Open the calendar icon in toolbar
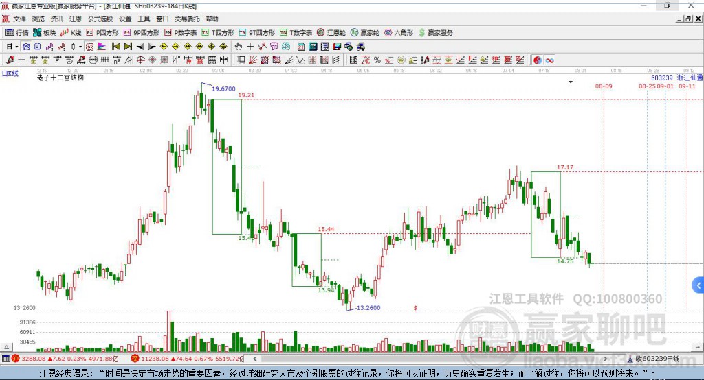Viewport: 704px width, 380px height. [301, 47]
